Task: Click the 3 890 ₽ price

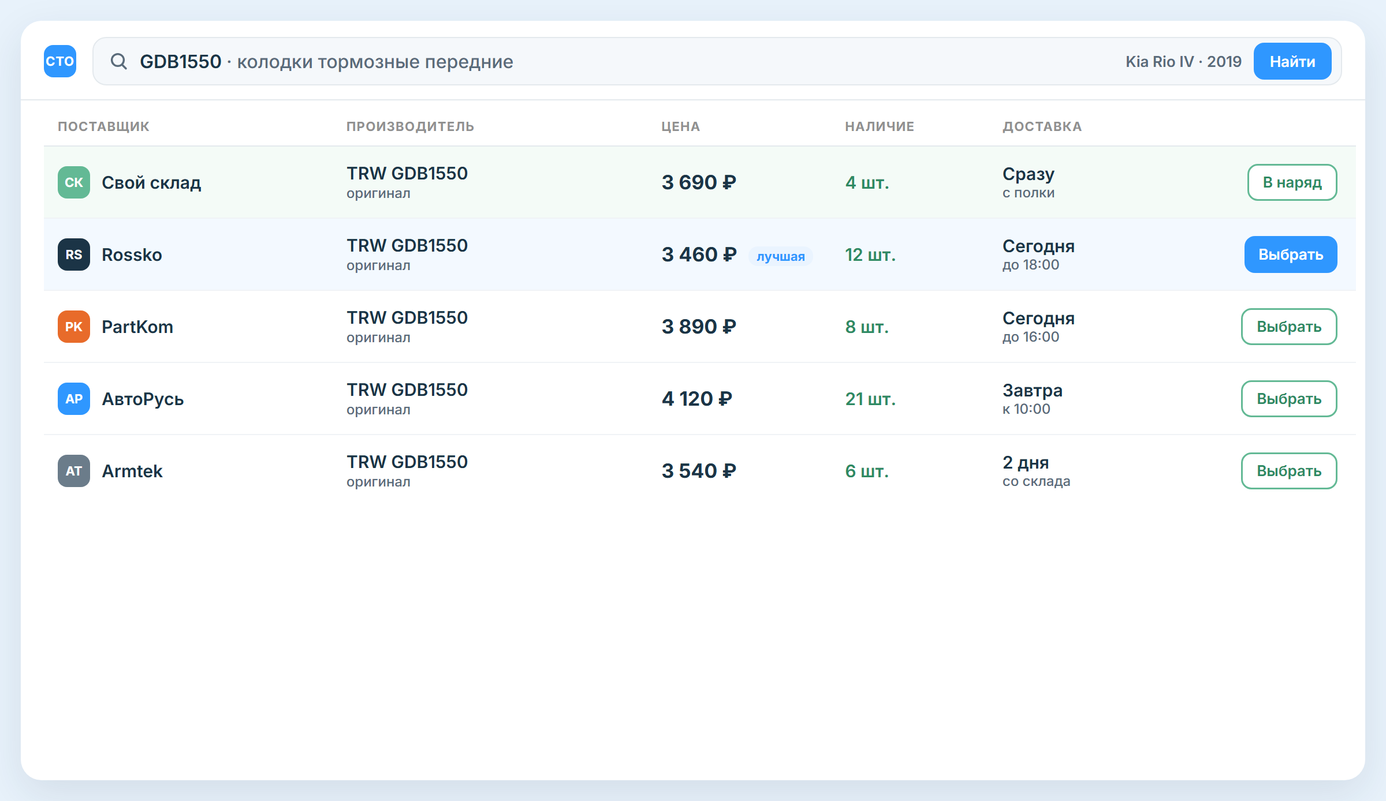Action: coord(699,327)
